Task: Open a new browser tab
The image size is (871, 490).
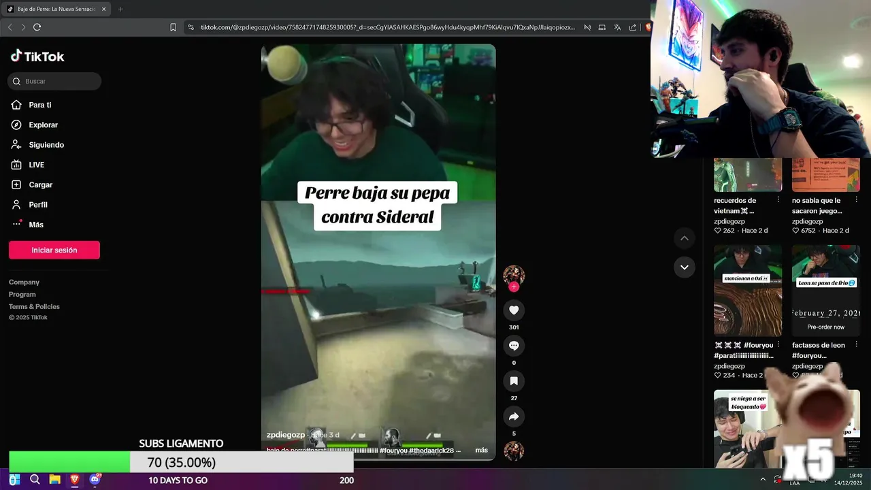Action: coord(120,9)
